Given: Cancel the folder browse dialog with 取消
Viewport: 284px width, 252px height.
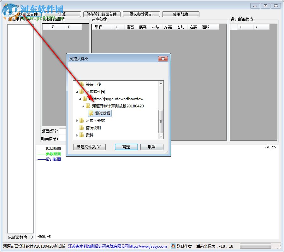Looking at the screenshot, I should 151,147.
